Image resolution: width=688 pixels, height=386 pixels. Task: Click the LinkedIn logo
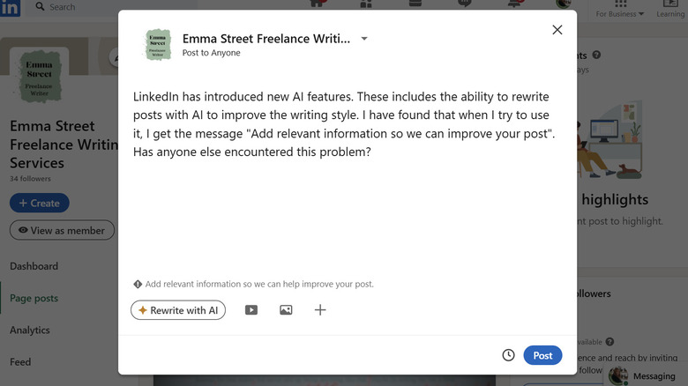10,8
